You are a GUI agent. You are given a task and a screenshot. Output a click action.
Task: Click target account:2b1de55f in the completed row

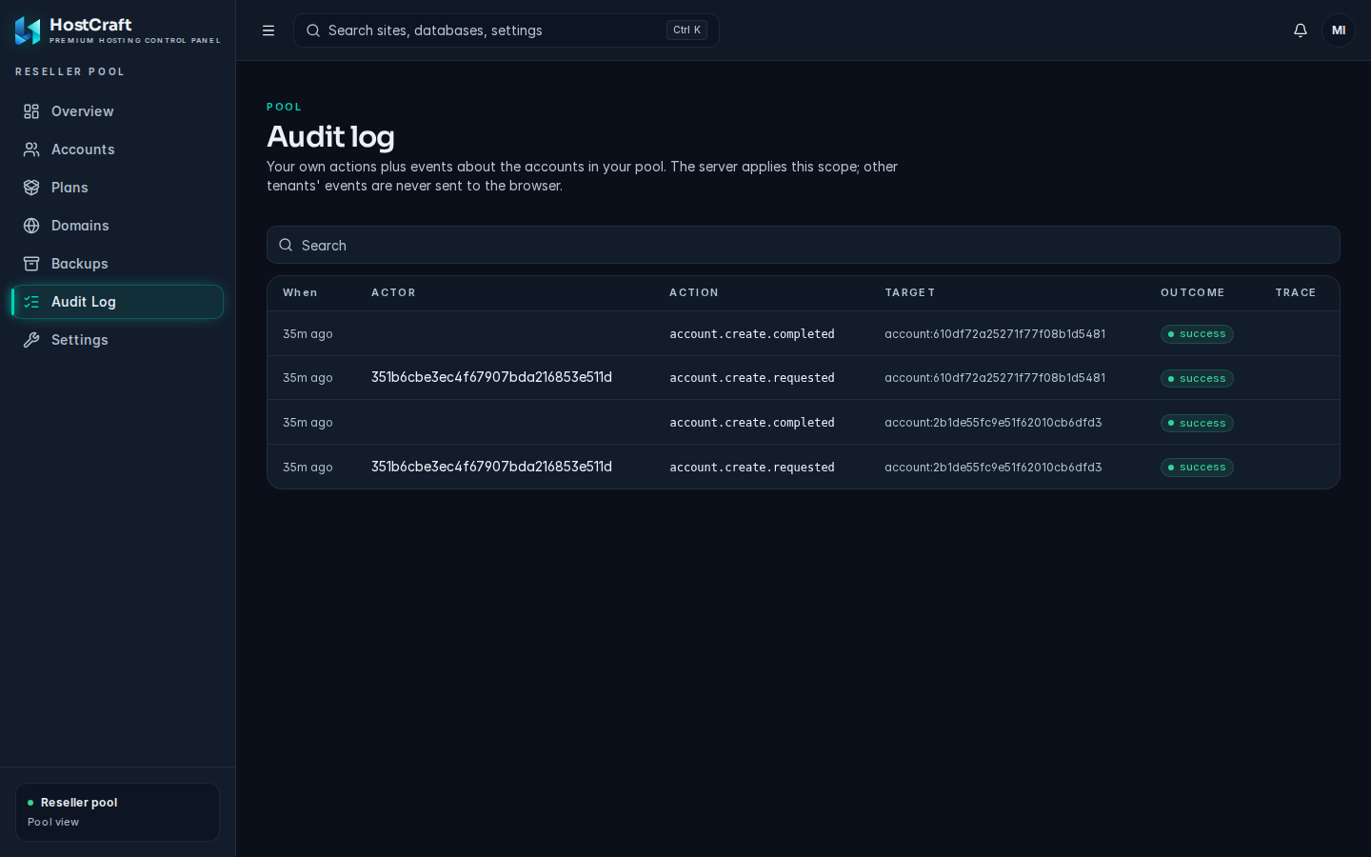click(x=993, y=423)
